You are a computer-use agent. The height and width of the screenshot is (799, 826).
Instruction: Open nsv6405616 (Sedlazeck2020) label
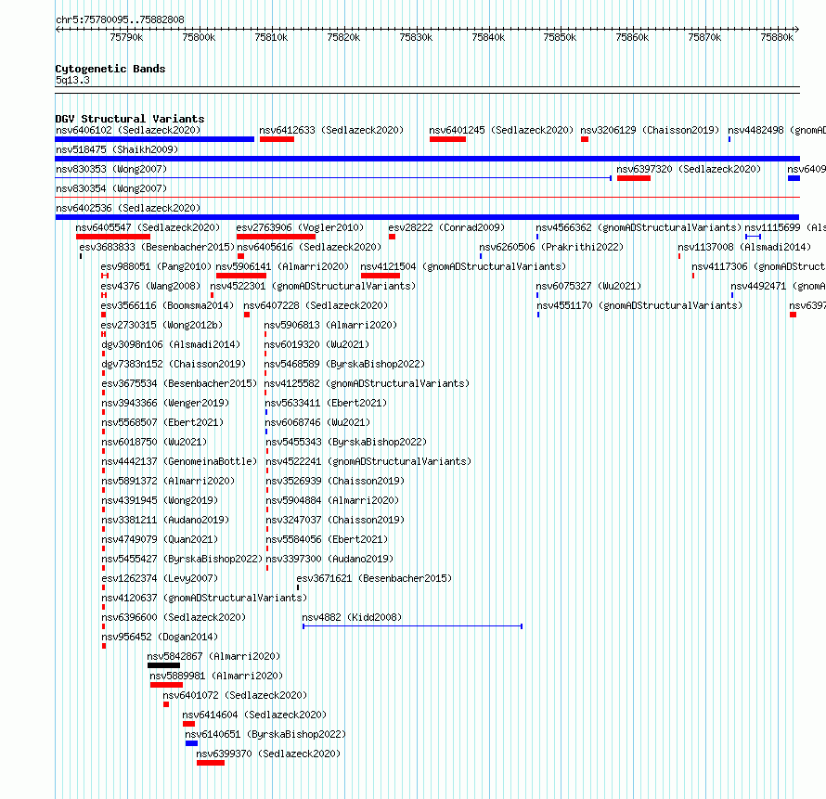(309, 247)
